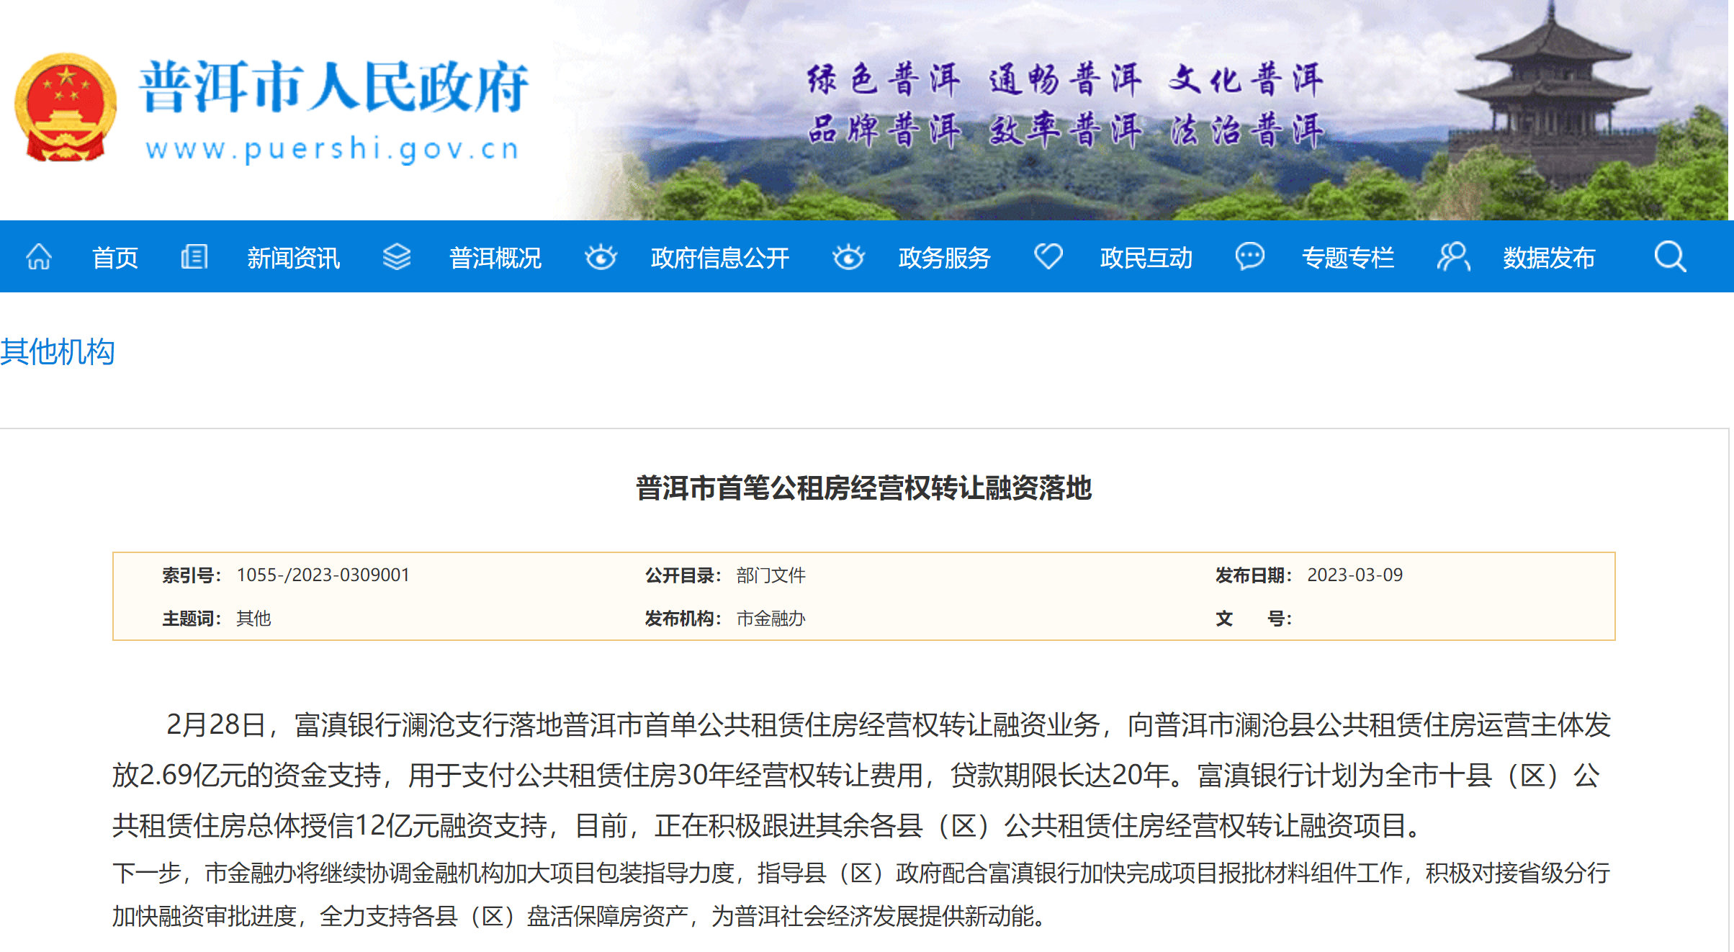Click the www.puershi.gov.cn site address
Screen dimensions: 1734x952
click(x=332, y=149)
